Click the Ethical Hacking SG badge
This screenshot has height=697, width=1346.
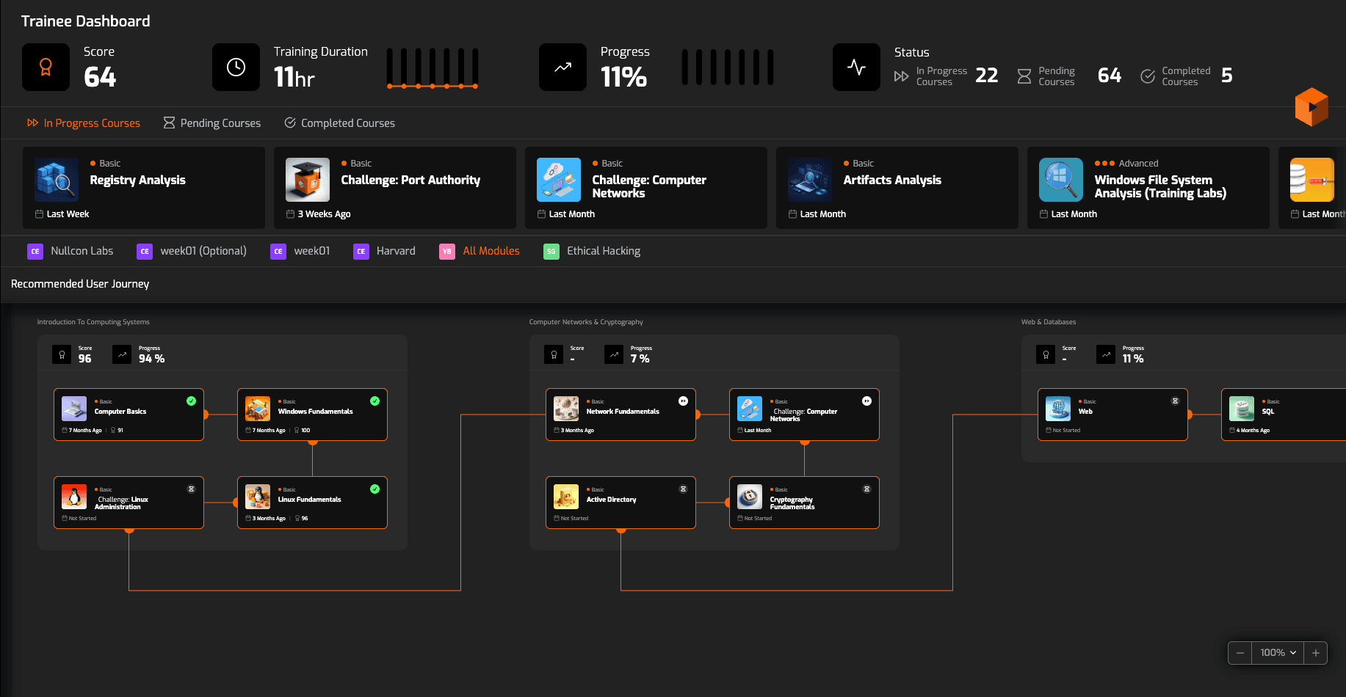tap(551, 252)
